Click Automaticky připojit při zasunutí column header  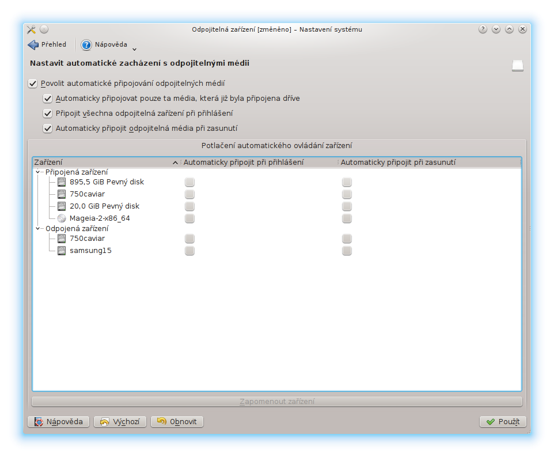click(429, 163)
